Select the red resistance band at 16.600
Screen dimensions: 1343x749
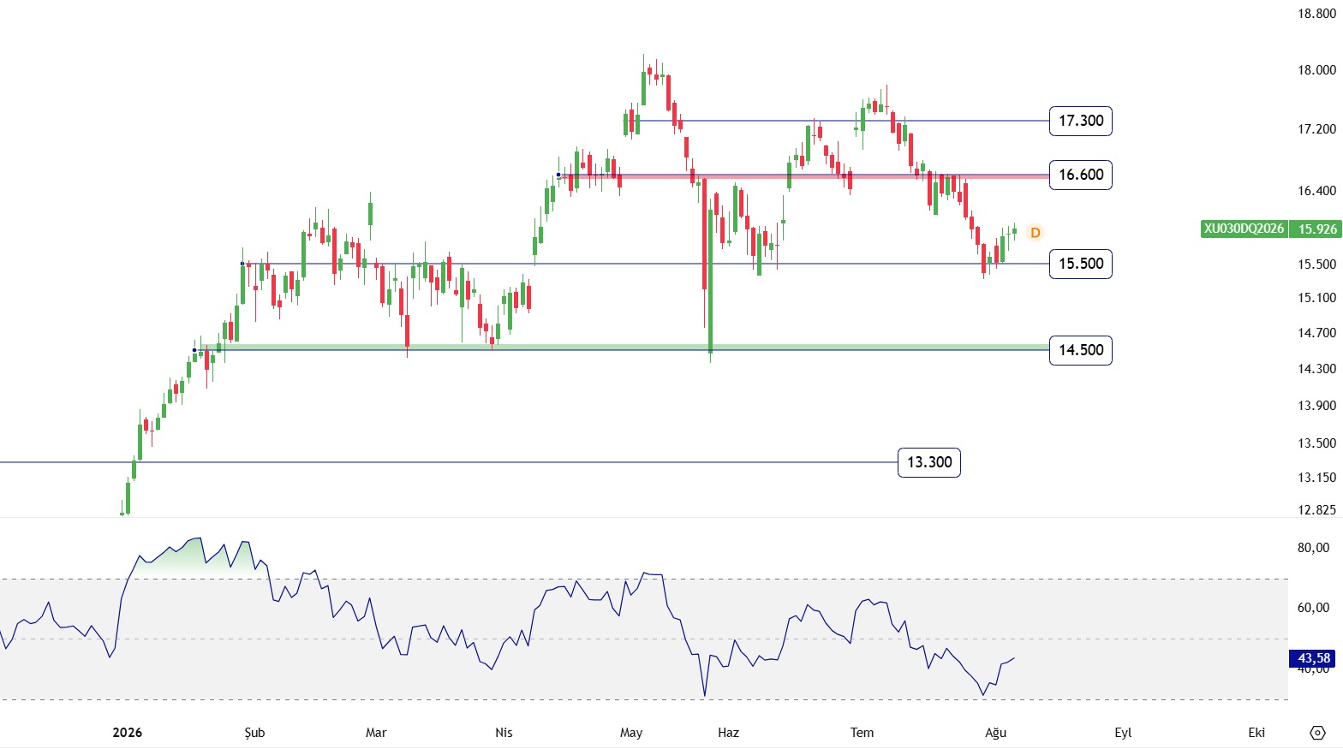[805, 175]
